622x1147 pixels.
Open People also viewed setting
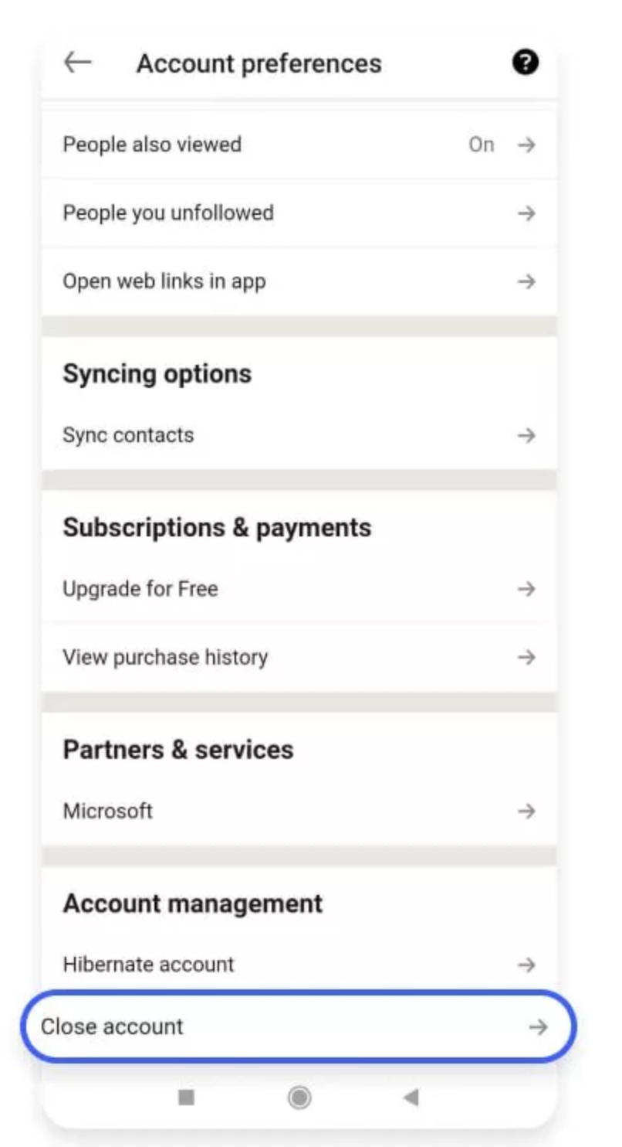tap(152, 145)
